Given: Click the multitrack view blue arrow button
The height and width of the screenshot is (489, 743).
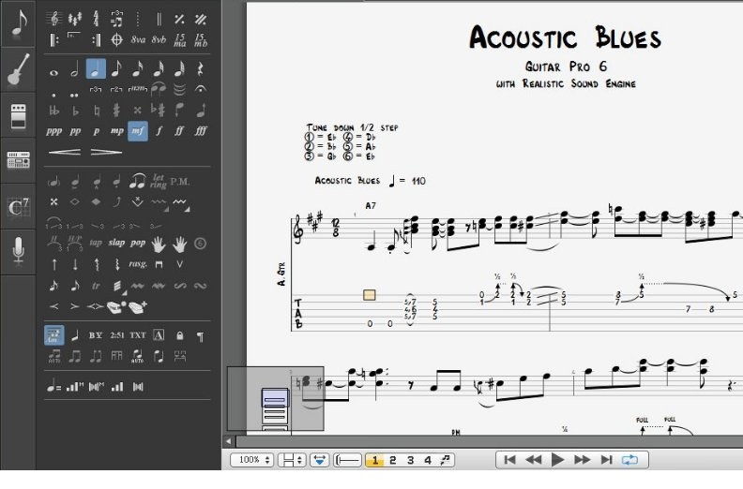Looking at the screenshot, I should click(320, 460).
